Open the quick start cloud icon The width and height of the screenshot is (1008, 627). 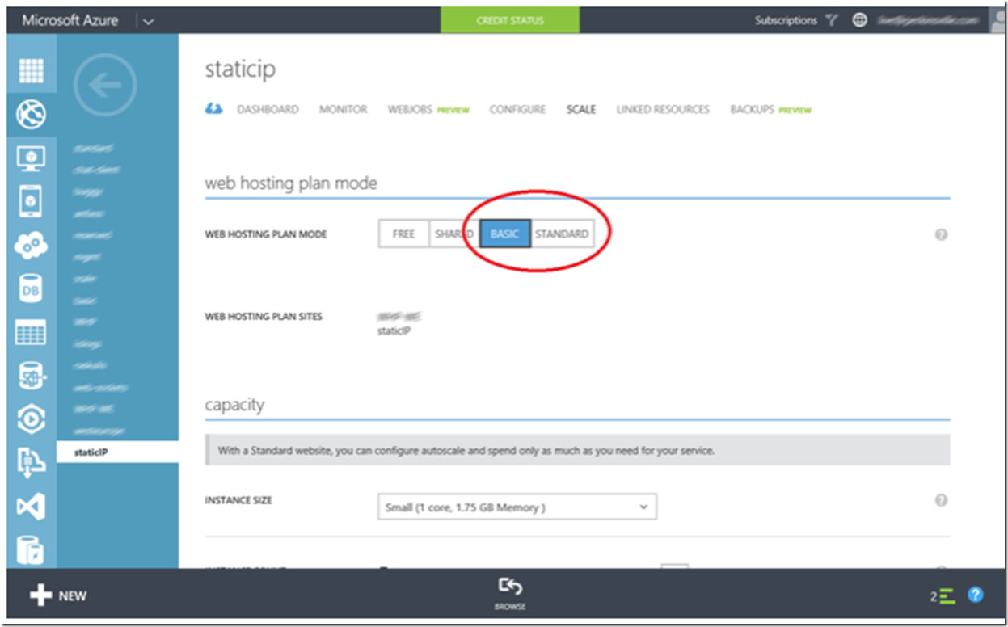(213, 109)
